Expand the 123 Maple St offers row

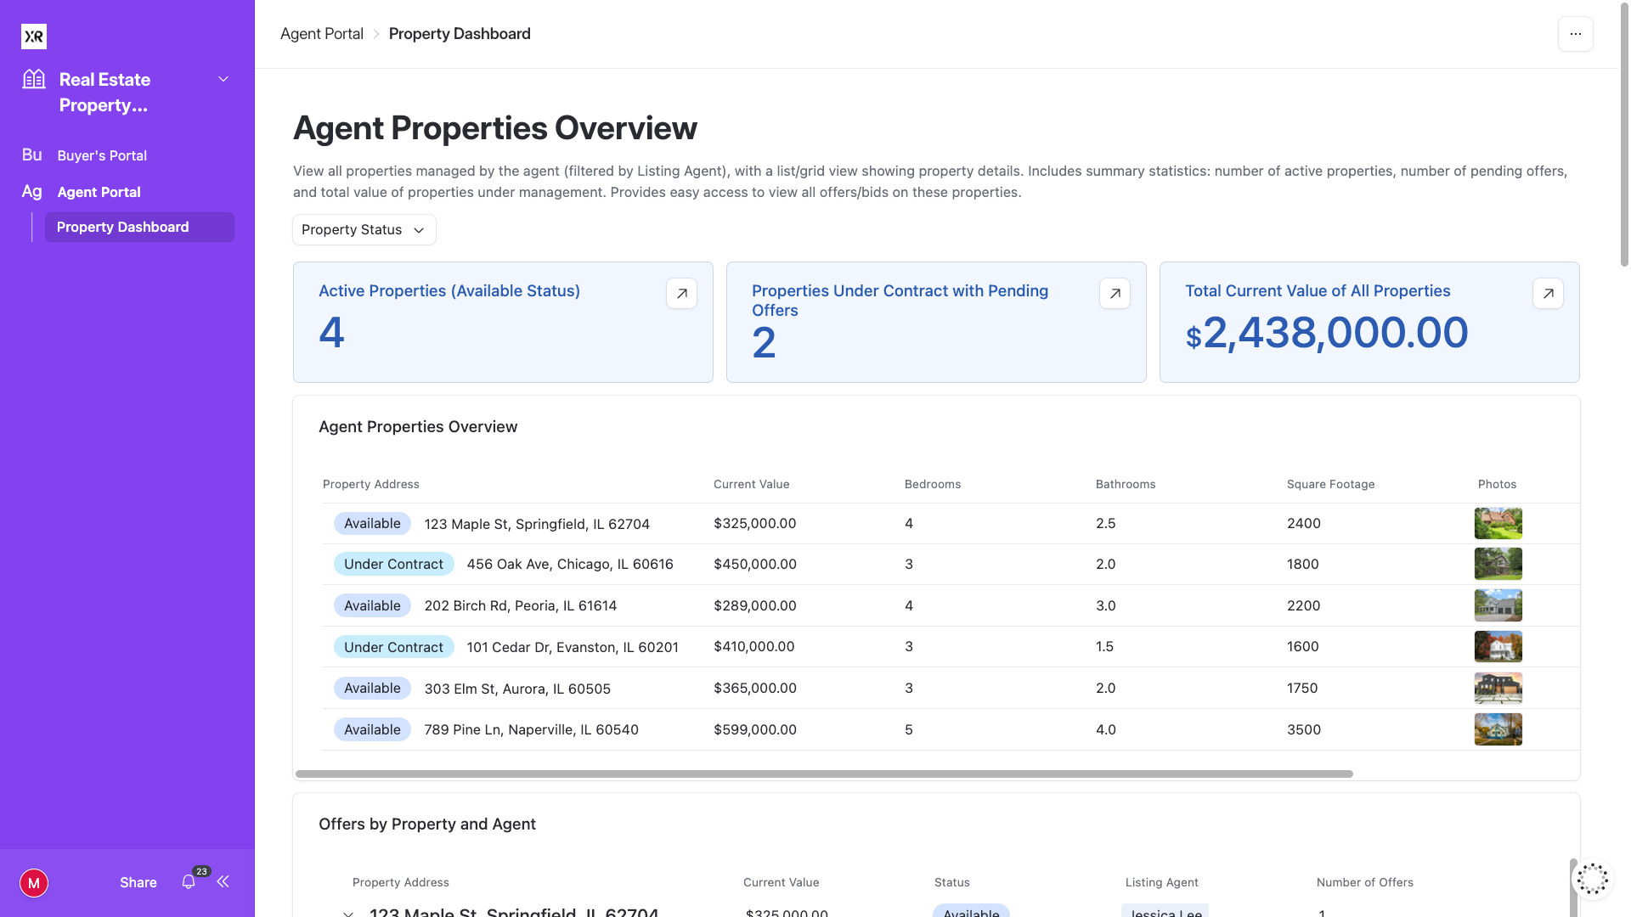[x=348, y=913]
